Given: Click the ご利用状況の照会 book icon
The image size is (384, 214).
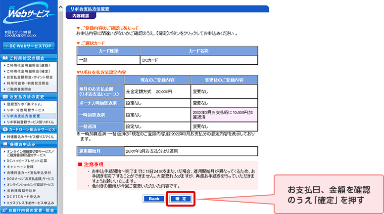Looking at the screenshot, I should click(x=4, y=58).
